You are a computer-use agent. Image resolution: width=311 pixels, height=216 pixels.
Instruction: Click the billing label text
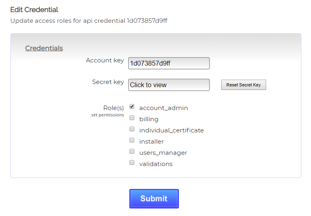pyautogui.click(x=149, y=119)
